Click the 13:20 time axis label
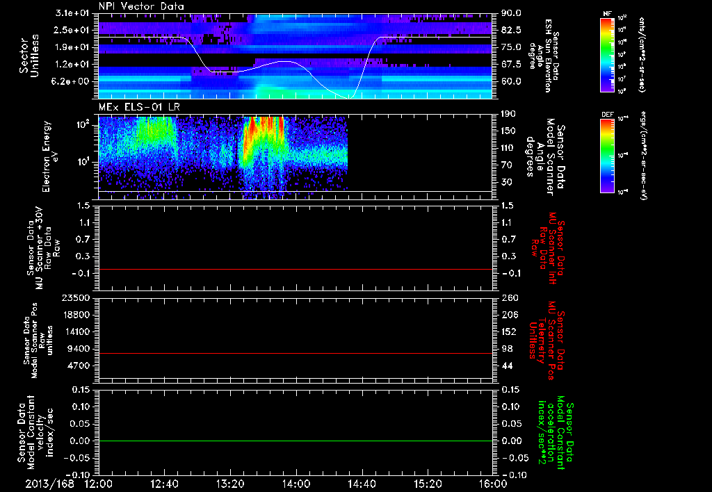The height and width of the screenshot is (492, 712). coord(229,483)
